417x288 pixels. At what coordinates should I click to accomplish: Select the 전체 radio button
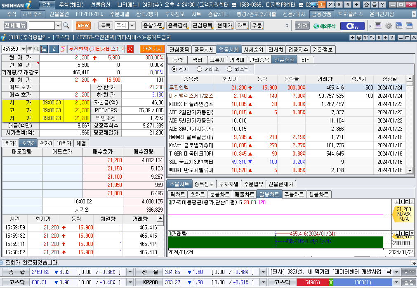[x=174, y=69]
